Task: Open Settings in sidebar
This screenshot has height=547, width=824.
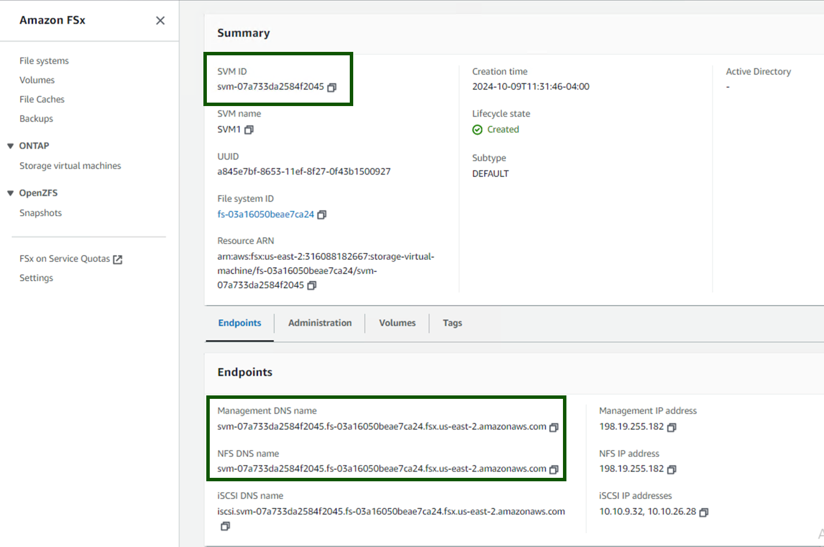Action: pos(36,278)
